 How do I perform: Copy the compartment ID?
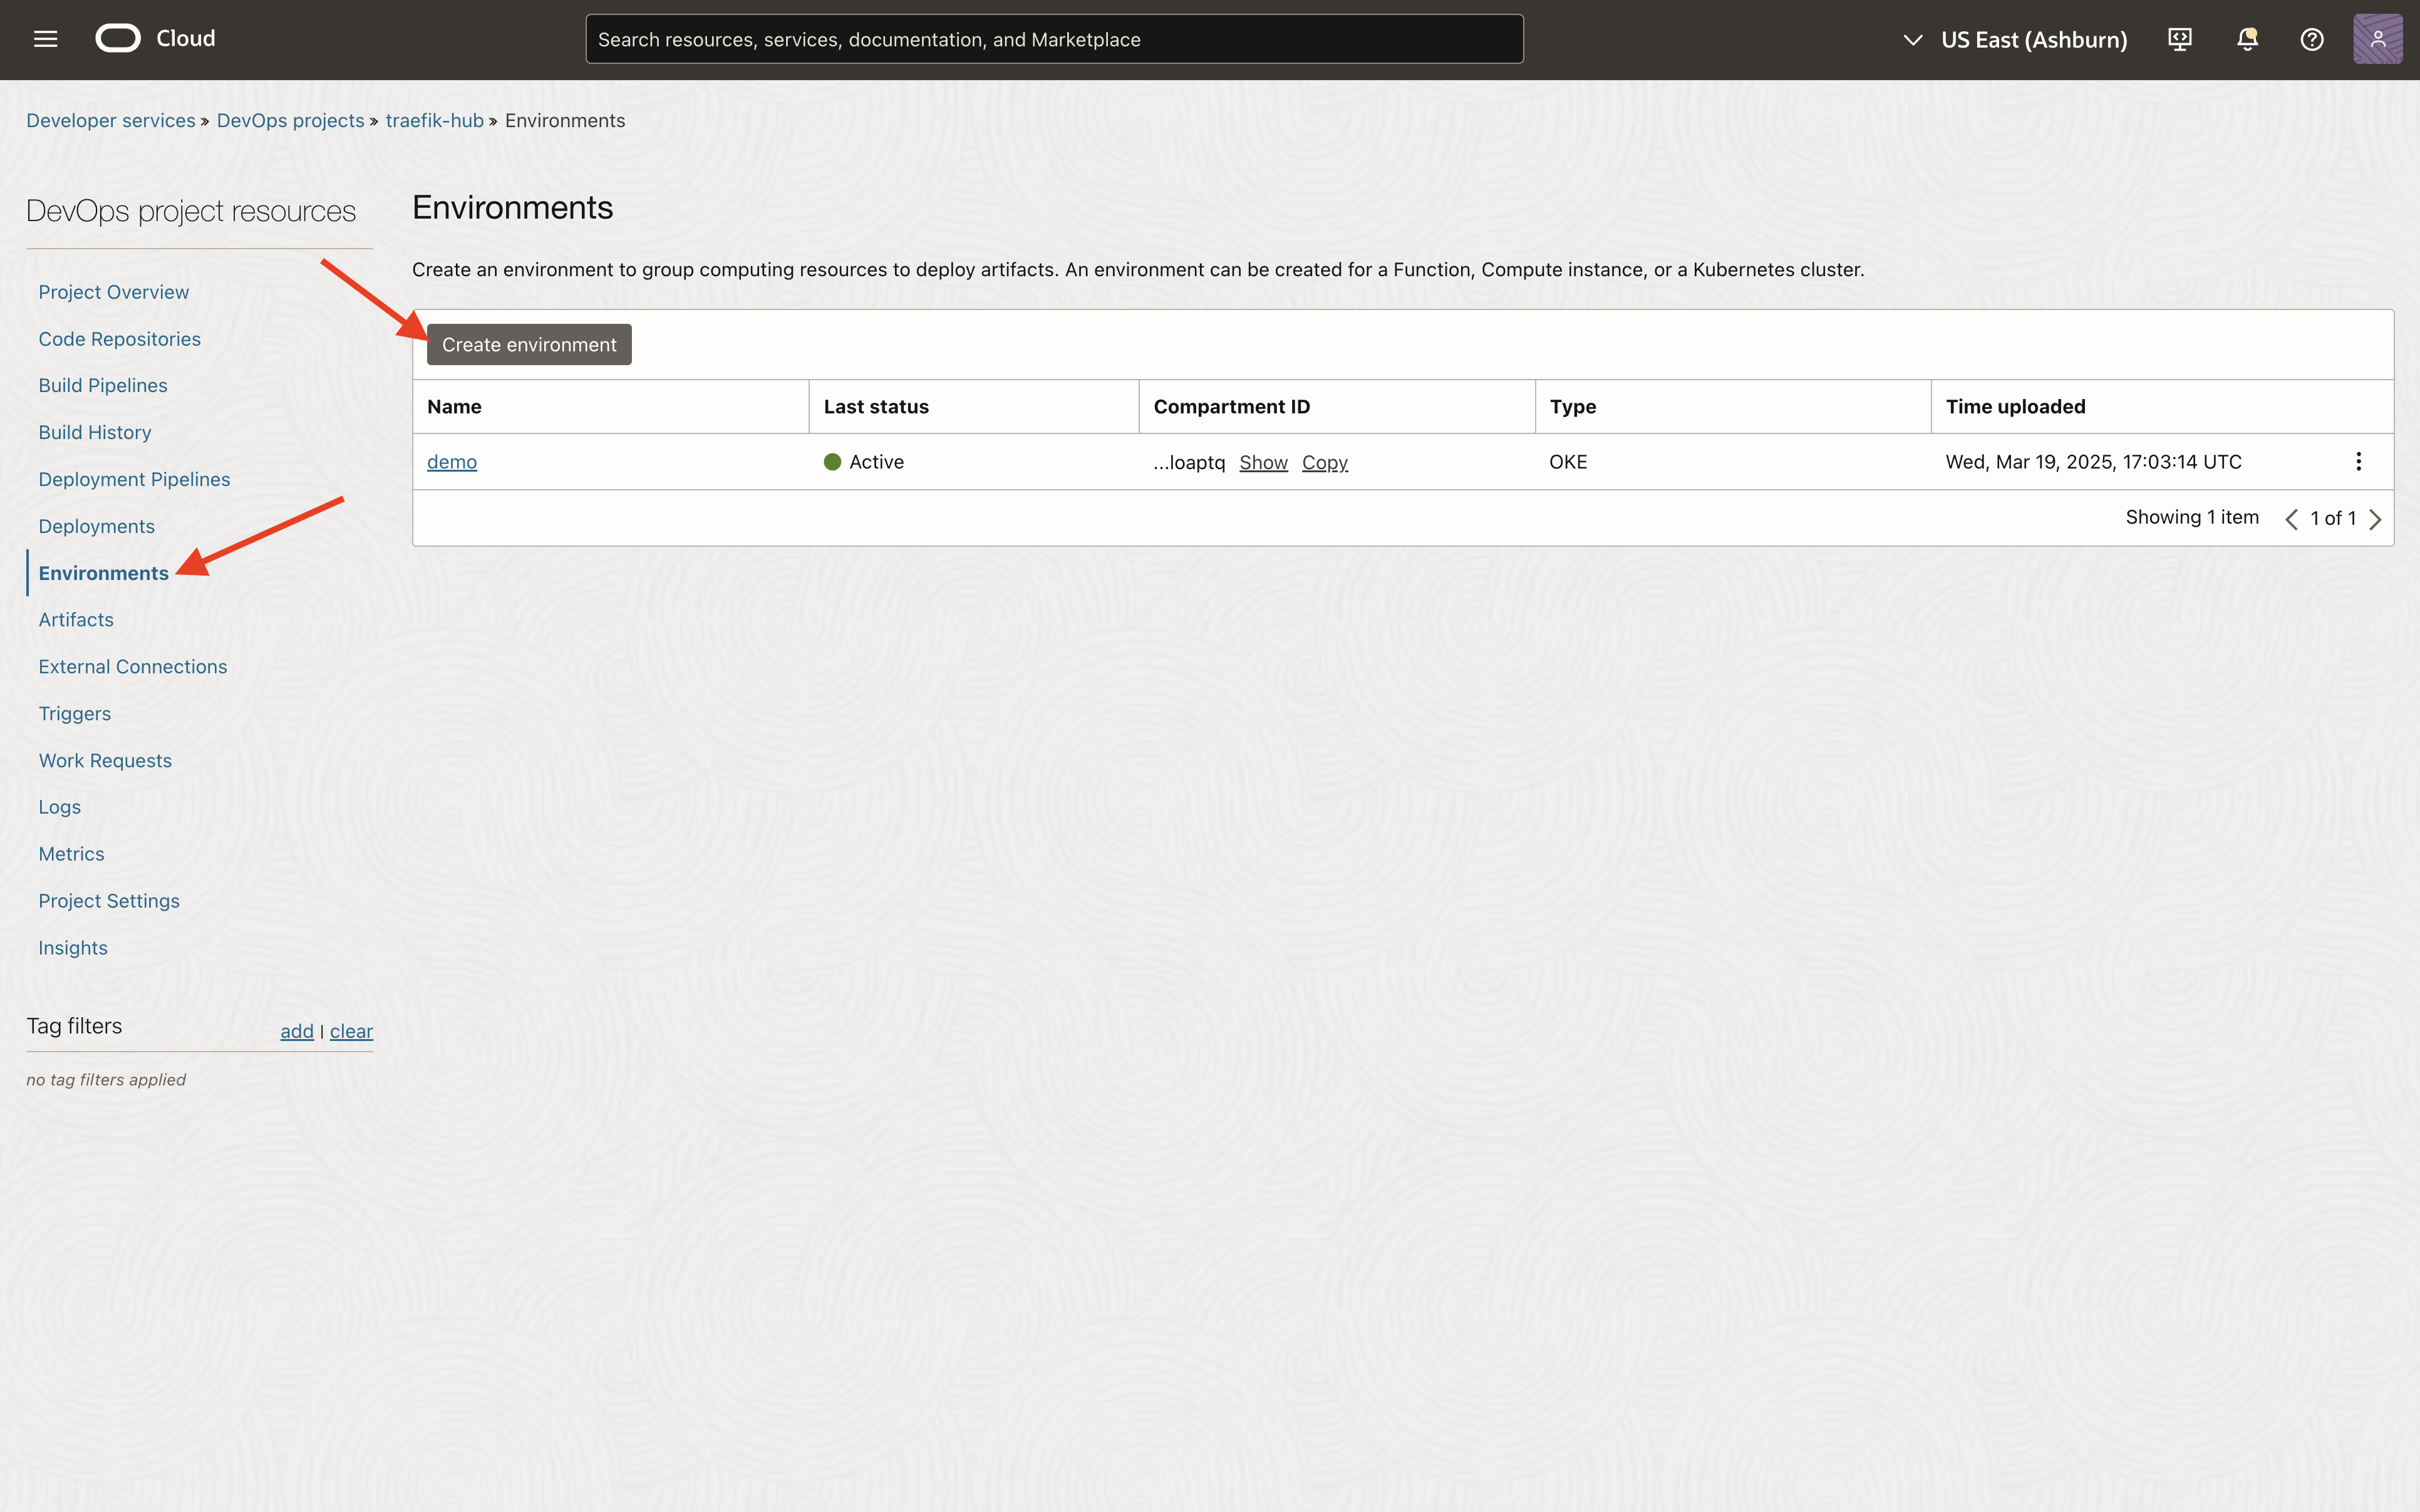pos(1325,462)
